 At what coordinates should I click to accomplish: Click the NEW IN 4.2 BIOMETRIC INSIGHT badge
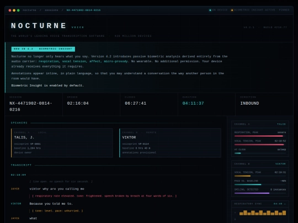point(43,49)
